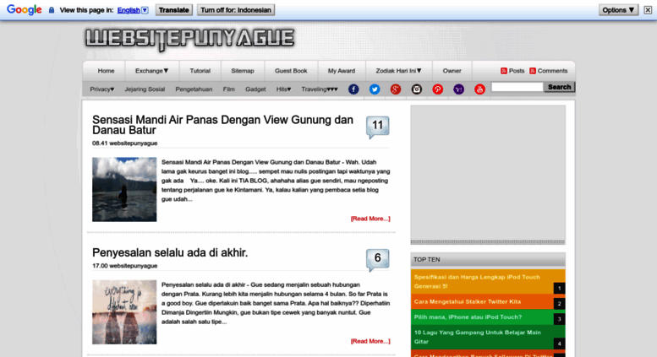Viewport: 657px width, 357px height.
Task: Click the Translate button
Action: click(174, 10)
